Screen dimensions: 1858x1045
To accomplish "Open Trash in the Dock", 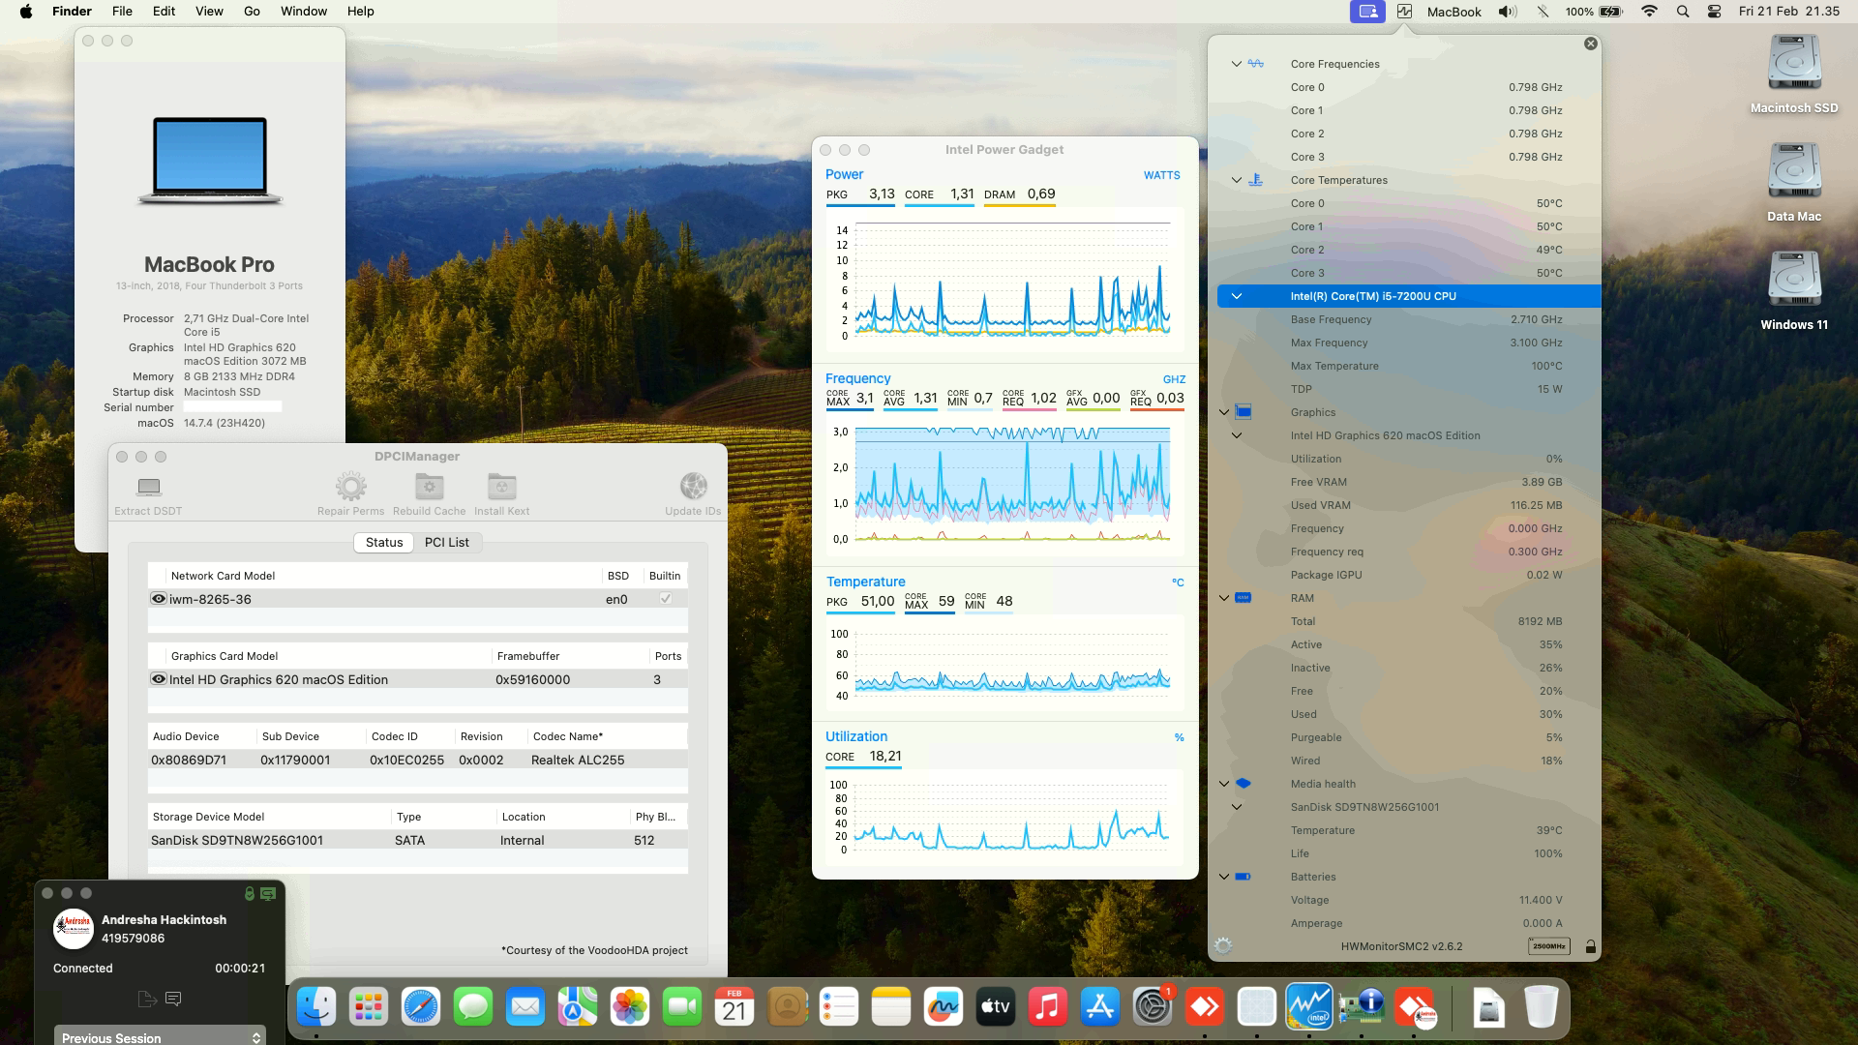I will (x=1541, y=1008).
